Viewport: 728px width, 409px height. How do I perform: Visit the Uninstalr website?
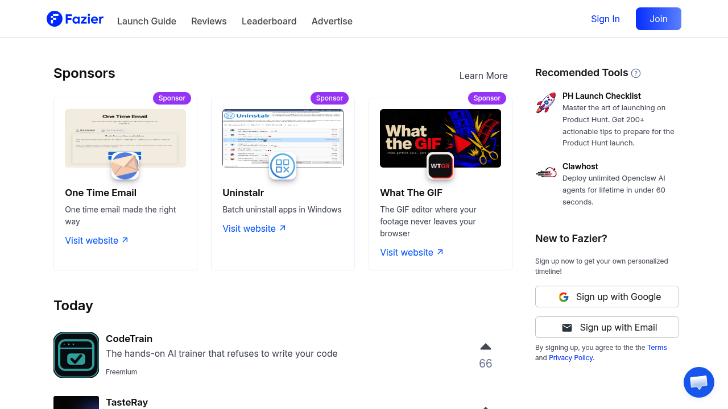[254, 228]
